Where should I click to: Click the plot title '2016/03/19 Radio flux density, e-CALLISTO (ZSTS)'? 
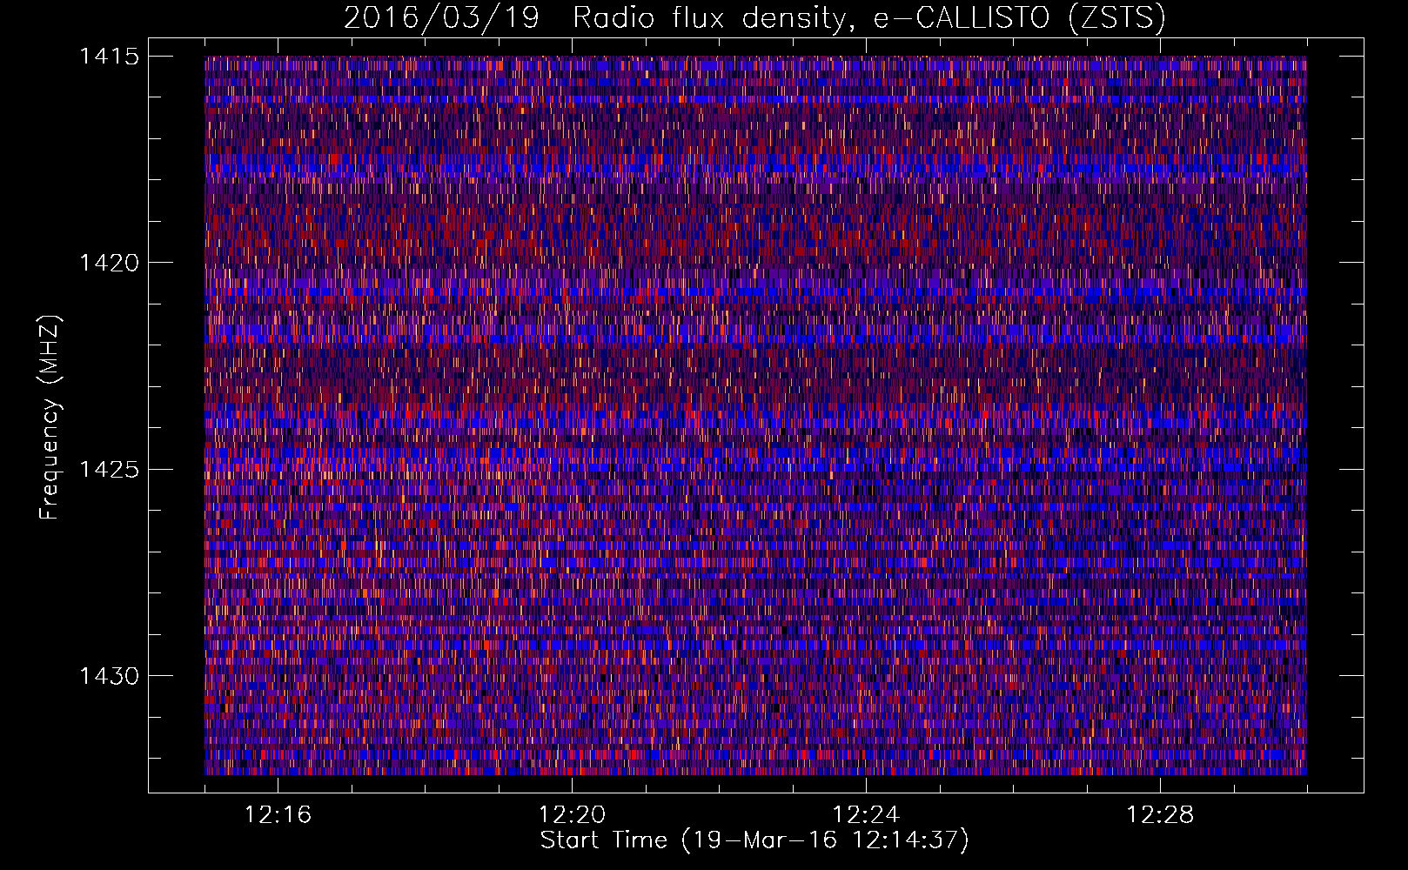point(754,18)
